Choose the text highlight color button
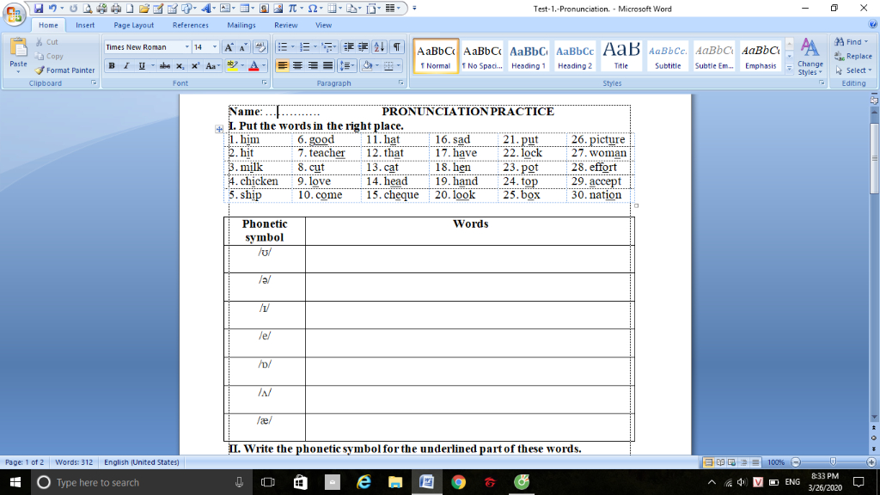The height and width of the screenshot is (495, 880). click(x=232, y=65)
